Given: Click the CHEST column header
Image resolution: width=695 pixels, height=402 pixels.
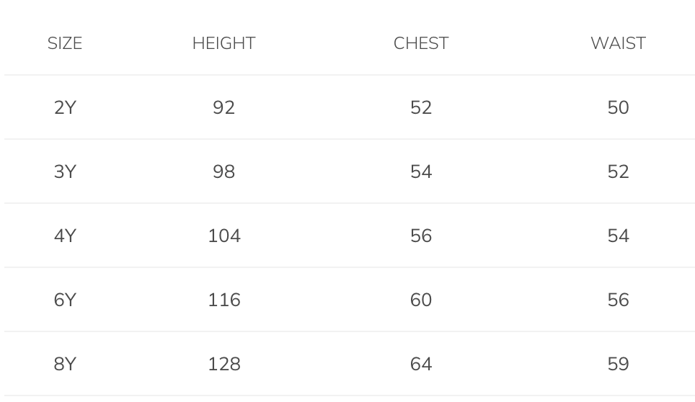Looking at the screenshot, I should click(421, 43).
